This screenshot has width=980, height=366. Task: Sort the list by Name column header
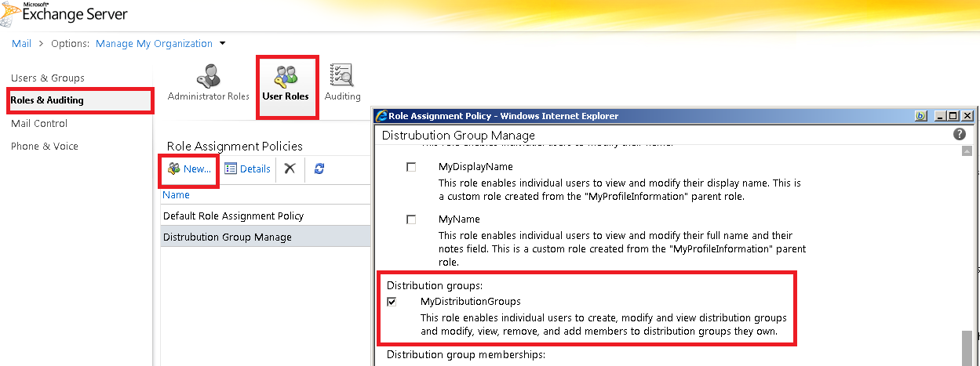click(177, 194)
